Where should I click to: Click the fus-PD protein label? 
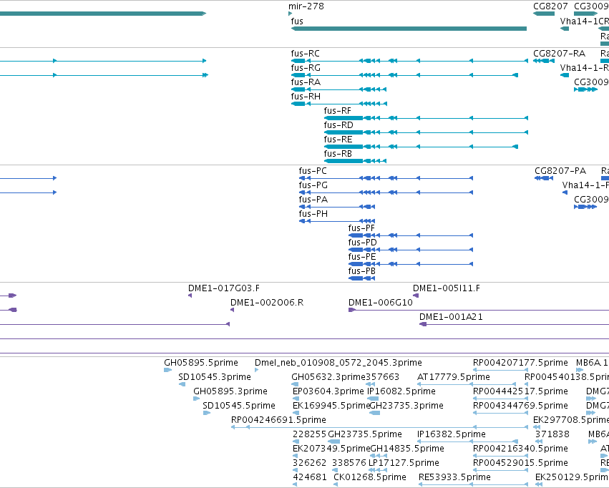coord(362,243)
